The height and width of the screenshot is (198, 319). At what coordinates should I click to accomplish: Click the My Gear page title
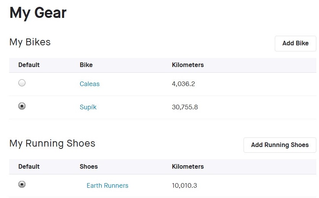tap(38, 13)
